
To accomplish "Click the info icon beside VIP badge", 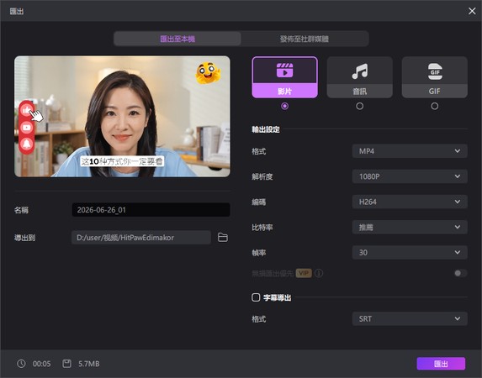I will click(x=319, y=273).
